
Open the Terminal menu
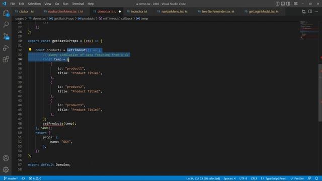pyautogui.click(x=78, y=4)
